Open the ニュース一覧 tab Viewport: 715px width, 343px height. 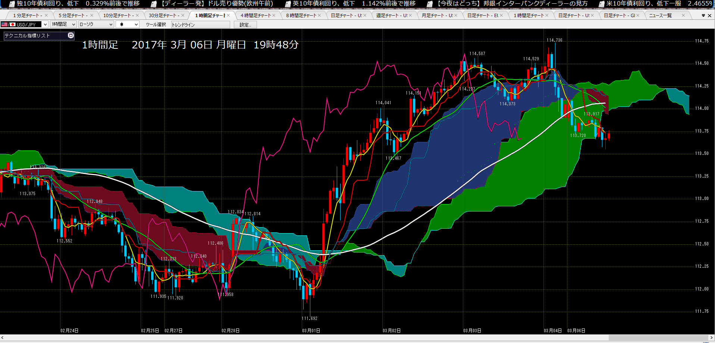pos(660,16)
